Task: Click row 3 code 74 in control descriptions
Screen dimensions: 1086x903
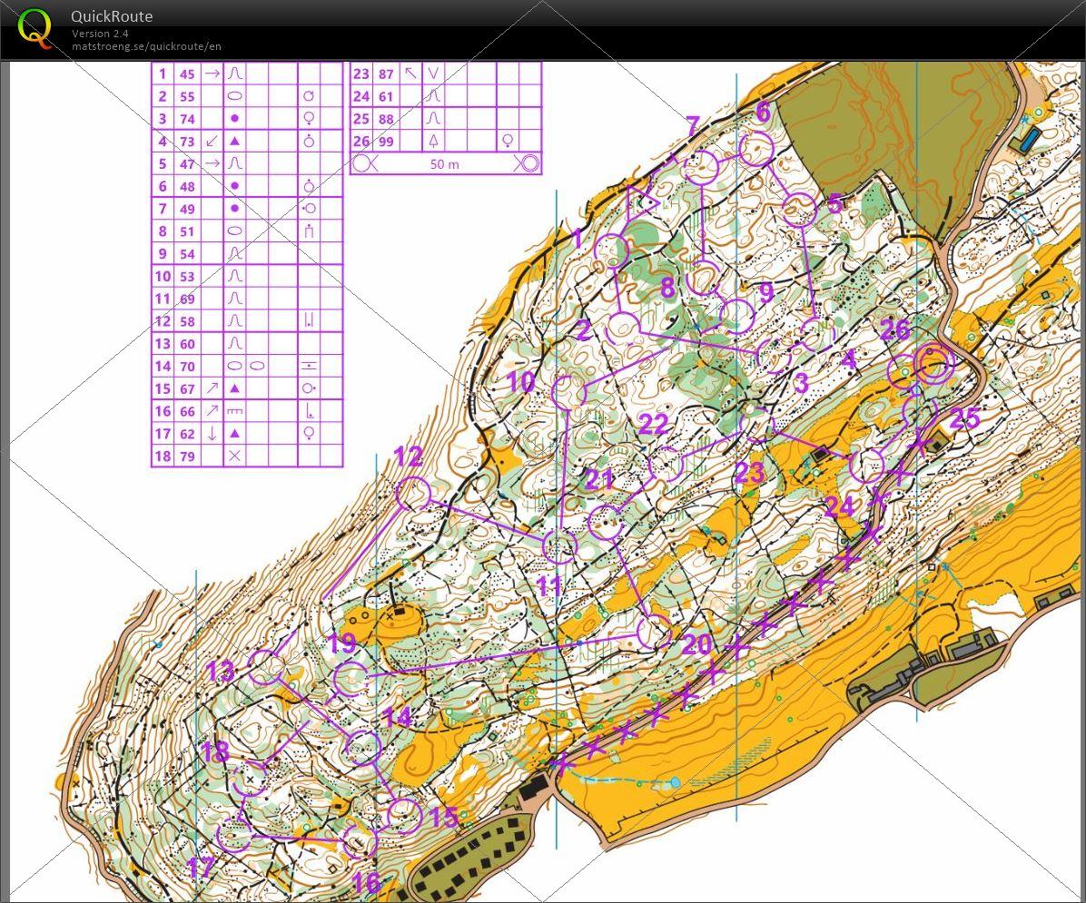Action: (187, 119)
